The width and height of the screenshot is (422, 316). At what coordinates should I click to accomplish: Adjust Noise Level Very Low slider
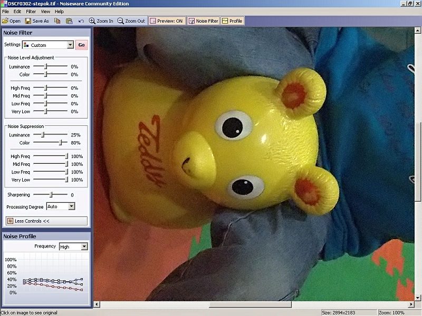click(x=46, y=111)
